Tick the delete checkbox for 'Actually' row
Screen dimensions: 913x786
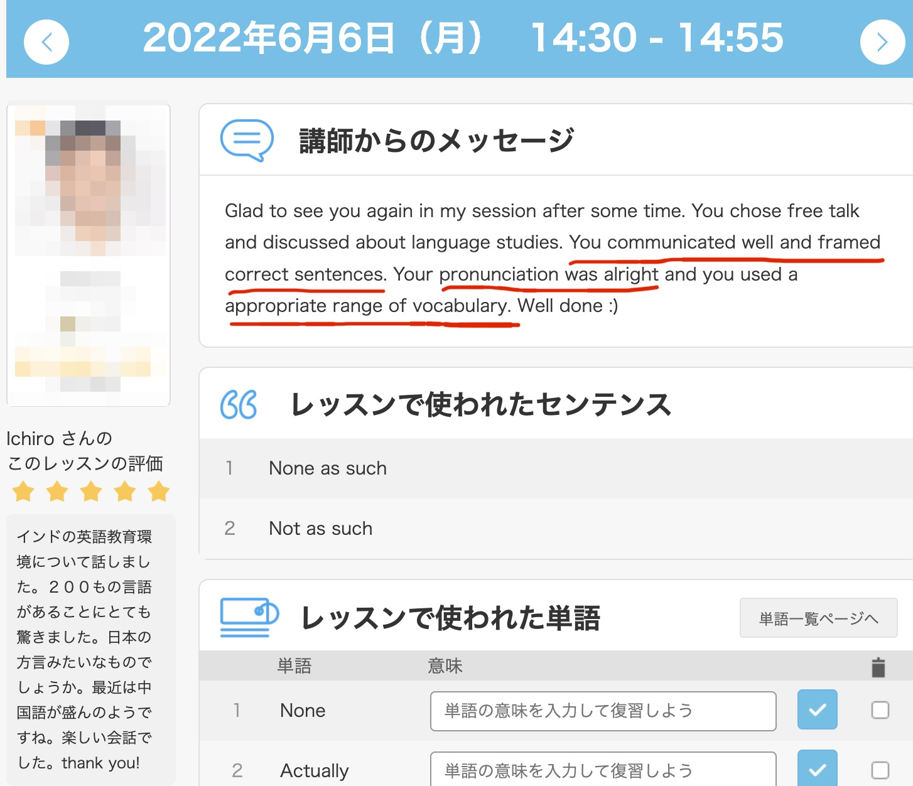coord(880,770)
